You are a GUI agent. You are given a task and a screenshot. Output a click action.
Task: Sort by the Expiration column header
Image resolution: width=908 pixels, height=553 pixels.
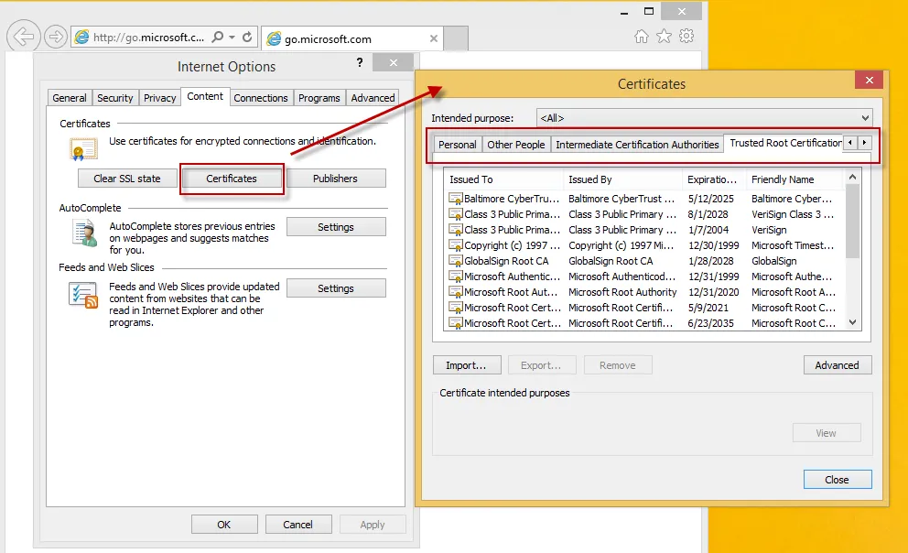tap(714, 179)
